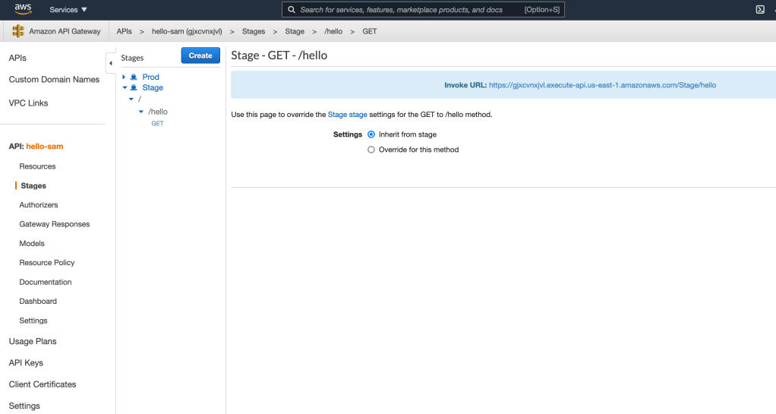776x414 pixels.
Task: Click the AWS logo in top bar
Action: click(x=23, y=9)
